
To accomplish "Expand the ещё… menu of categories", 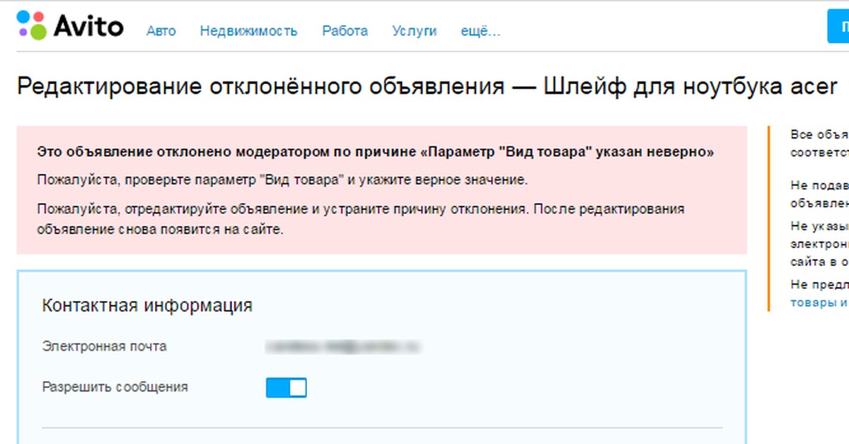I will 480,31.
